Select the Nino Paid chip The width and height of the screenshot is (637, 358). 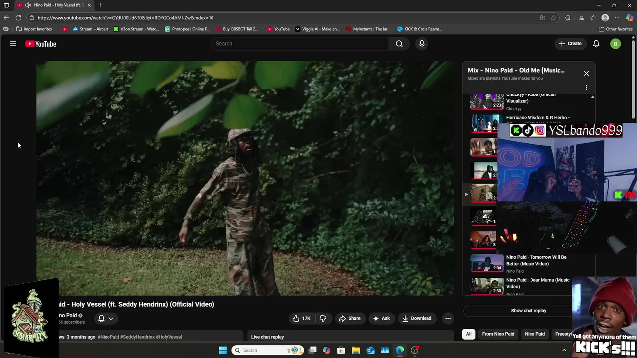[x=534, y=334]
